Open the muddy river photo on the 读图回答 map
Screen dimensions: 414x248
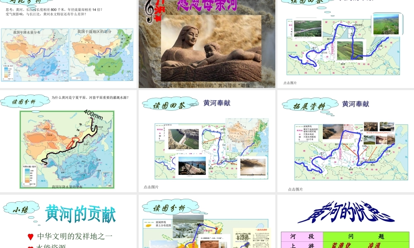[253, 167]
